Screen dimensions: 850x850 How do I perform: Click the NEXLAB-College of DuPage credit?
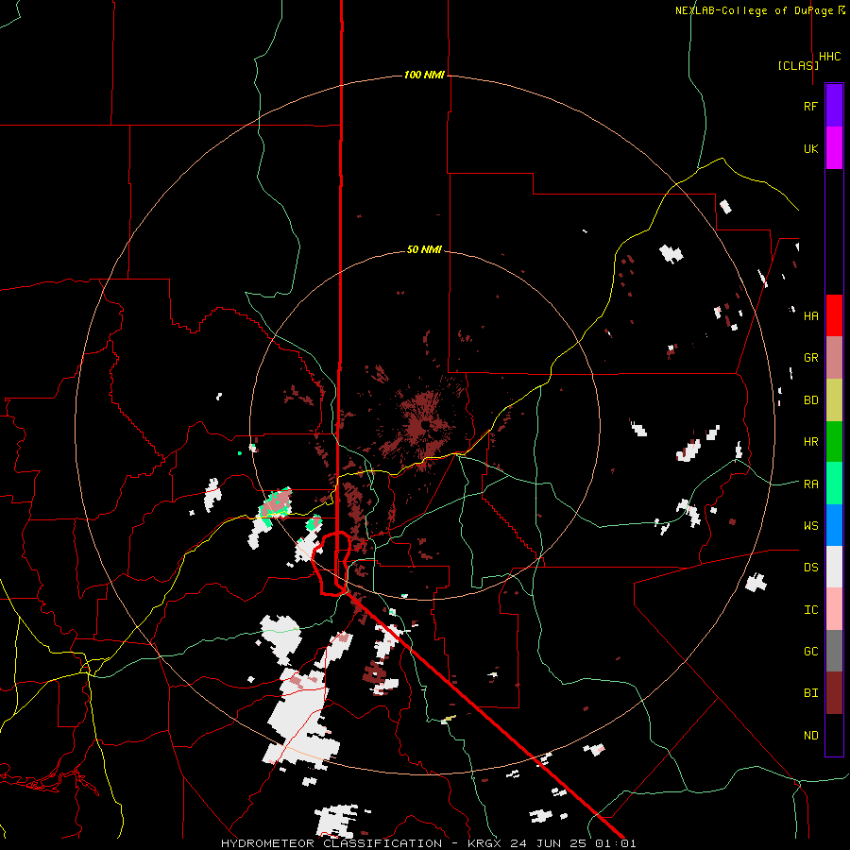754,10
